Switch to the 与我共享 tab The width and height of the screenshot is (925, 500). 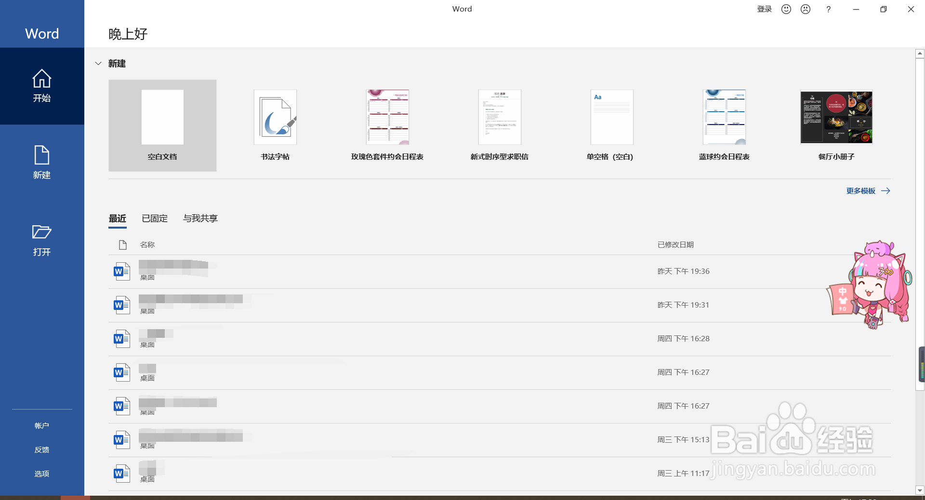200,218
